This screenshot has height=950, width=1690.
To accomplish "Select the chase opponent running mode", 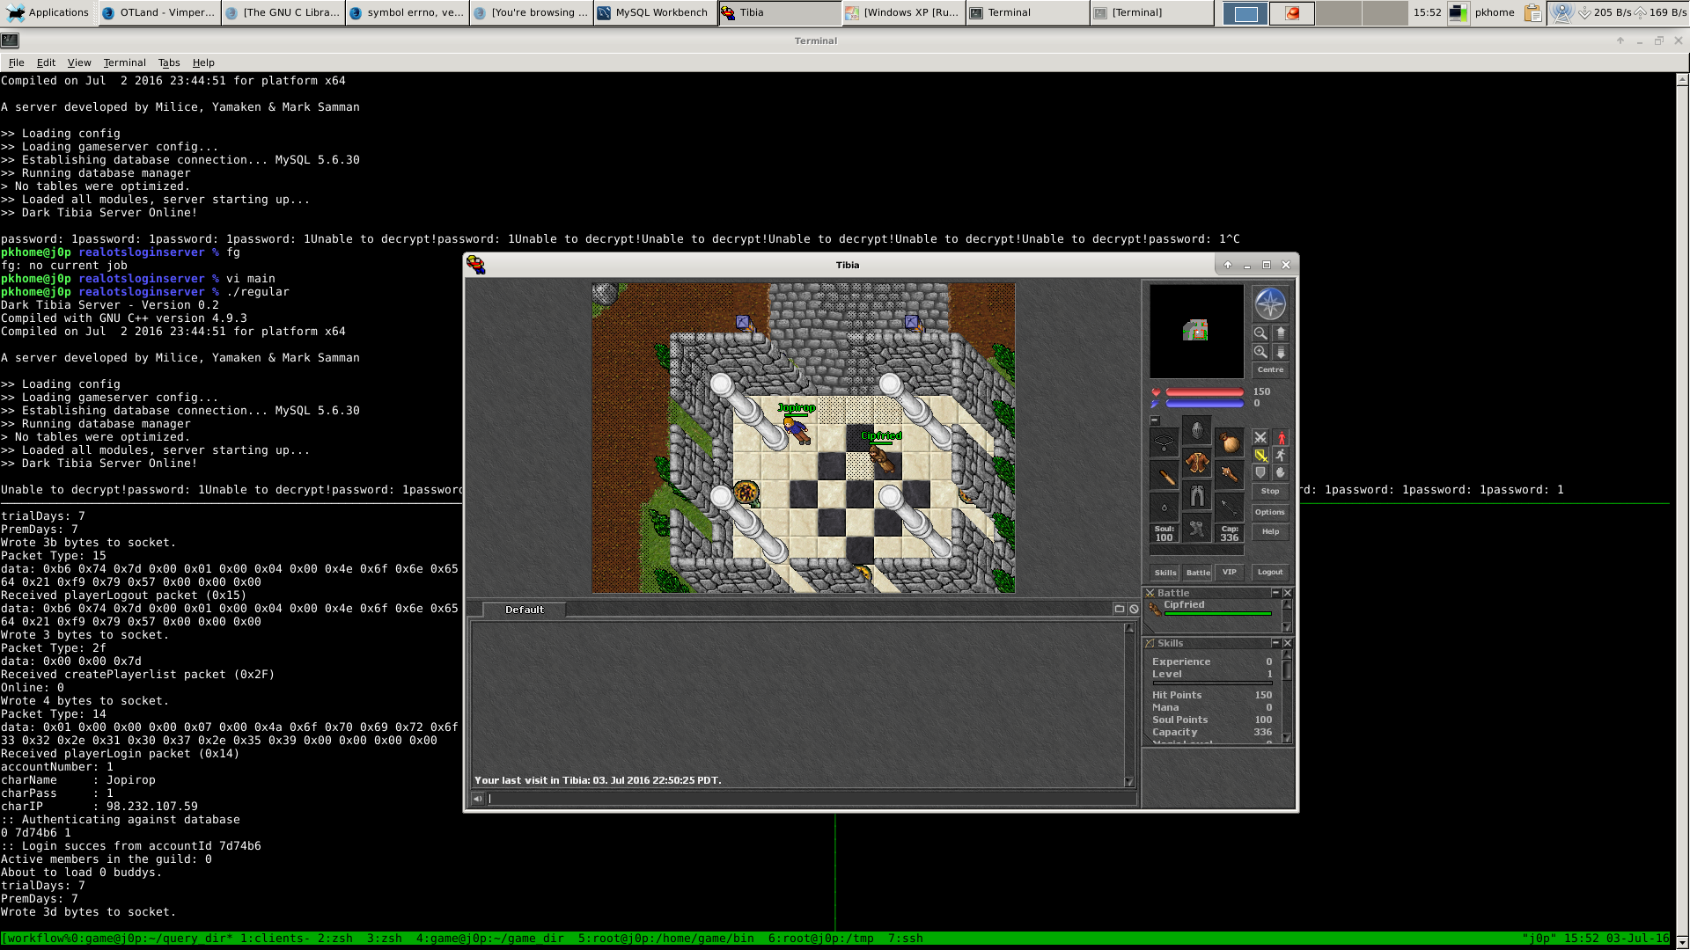I will coord(1281,455).
